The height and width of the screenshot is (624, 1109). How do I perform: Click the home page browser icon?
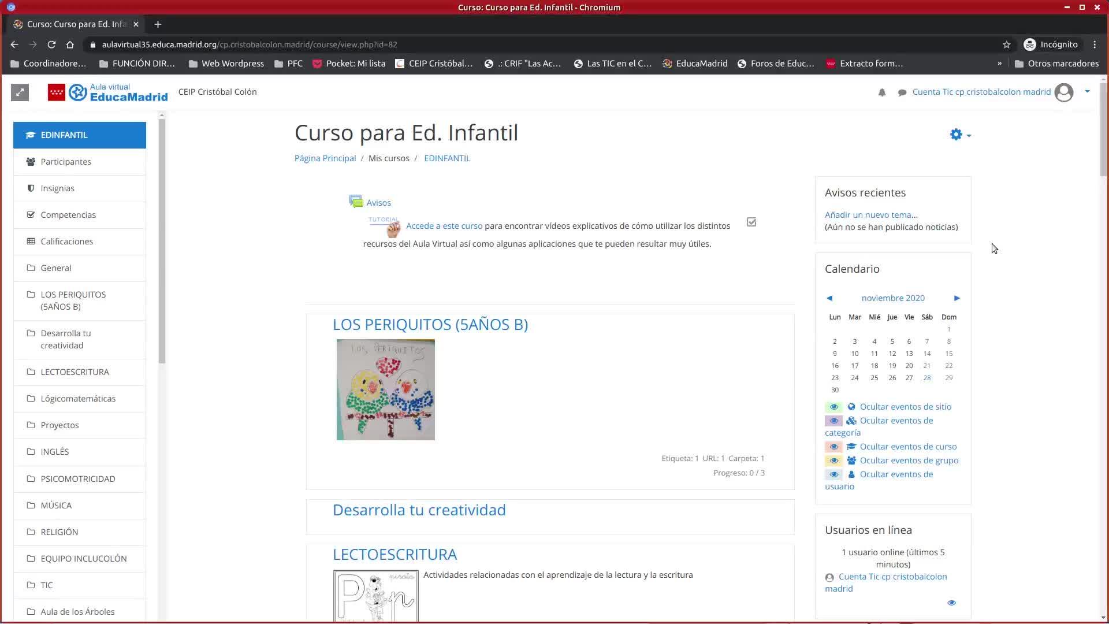click(70, 44)
